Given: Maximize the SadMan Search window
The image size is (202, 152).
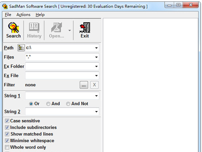Looking at the screenshot, I should tap(178, 5).
